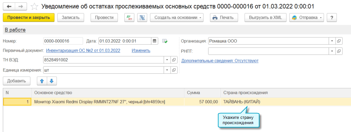
Task: Mark document as favorite with star
Action: click(x=34, y=6)
